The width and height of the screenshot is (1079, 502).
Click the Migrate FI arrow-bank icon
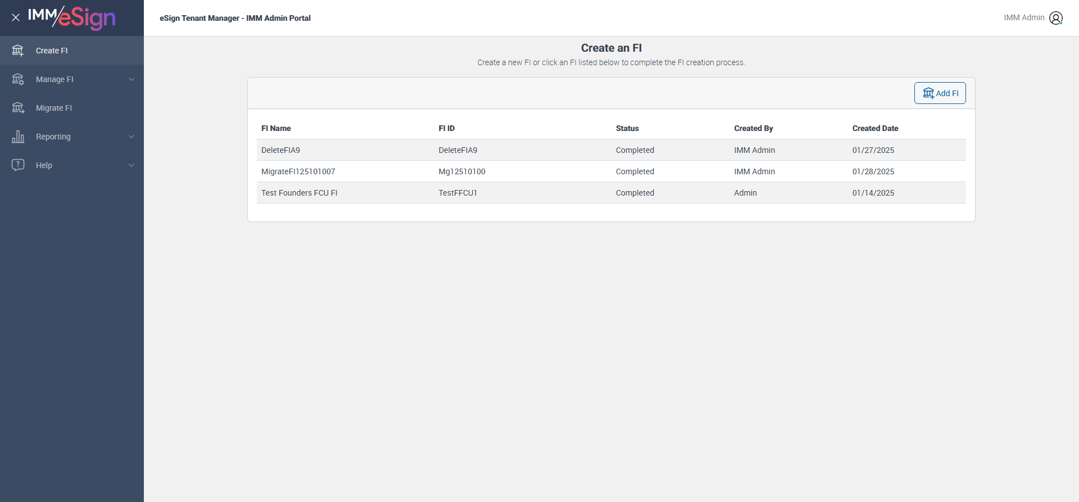[18, 108]
